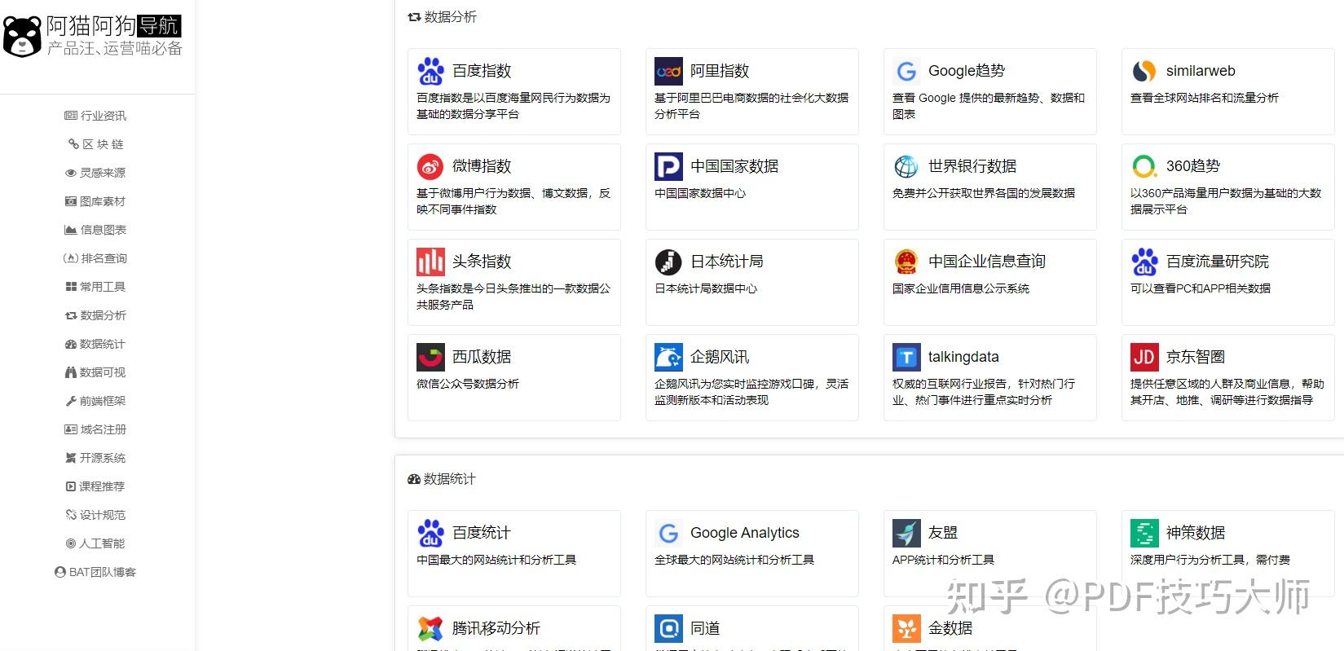Click the 西瓜数据 logo icon
Viewport: 1344px width, 651px height.
(430, 358)
